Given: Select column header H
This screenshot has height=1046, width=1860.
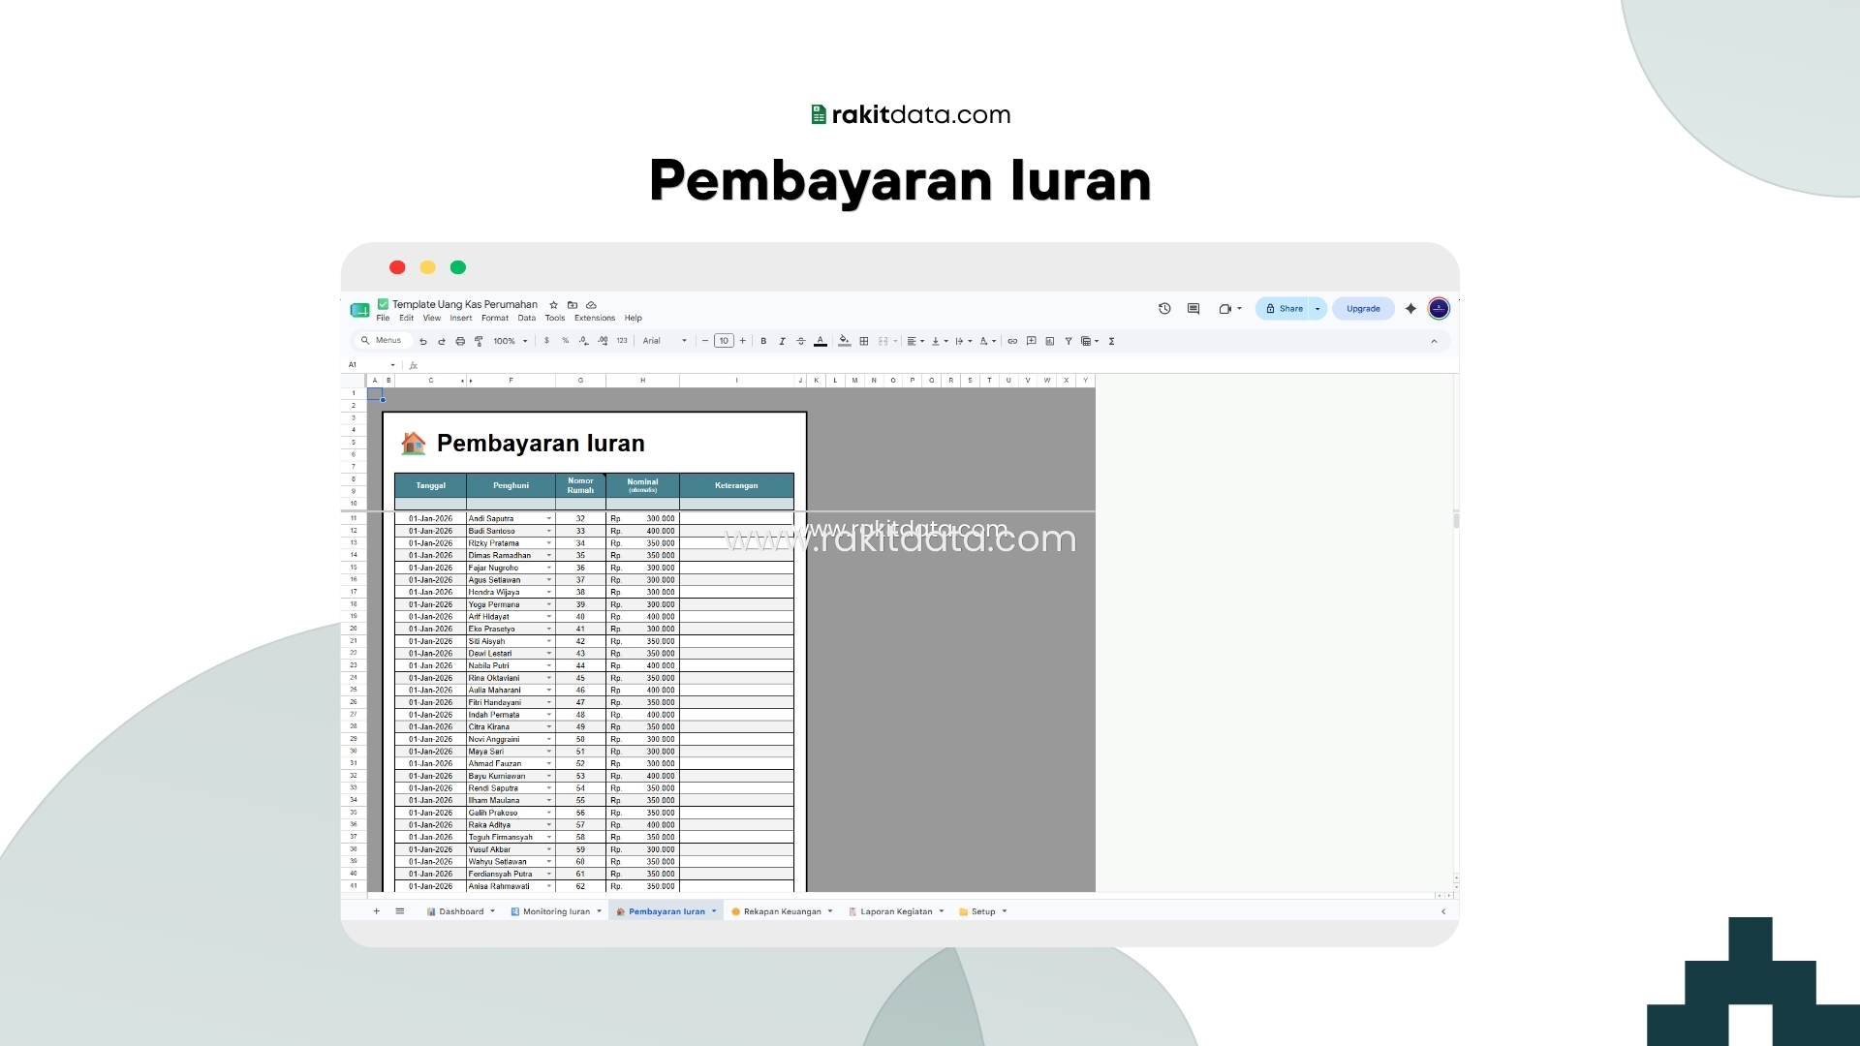Looking at the screenshot, I should [642, 381].
